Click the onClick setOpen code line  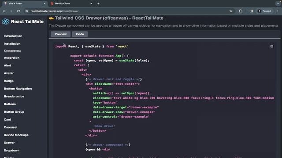click(x=121, y=93)
